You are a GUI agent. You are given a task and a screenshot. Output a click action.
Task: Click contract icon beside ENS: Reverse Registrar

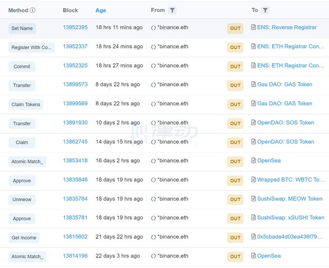click(253, 28)
